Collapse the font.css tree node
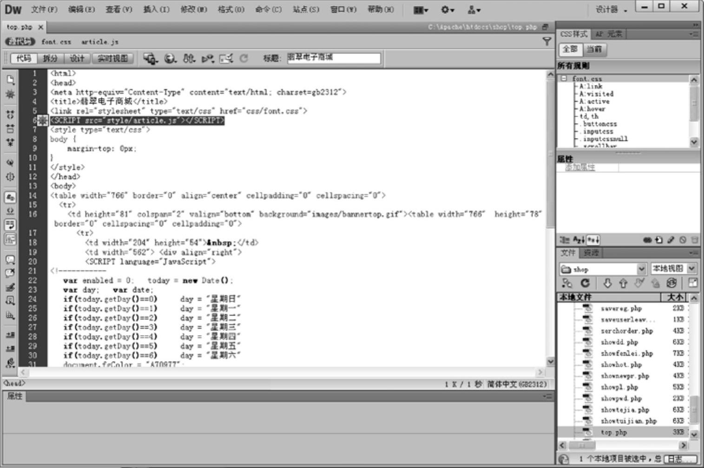 click(x=564, y=79)
